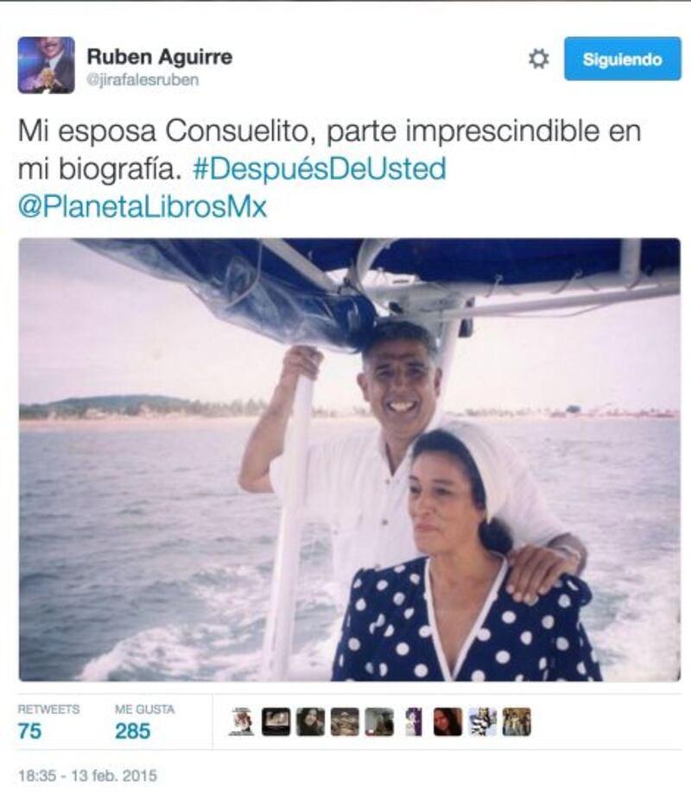Open the 18:35 - 13 feb. 2015 timestamp
This screenshot has width=691, height=793.
[87, 775]
